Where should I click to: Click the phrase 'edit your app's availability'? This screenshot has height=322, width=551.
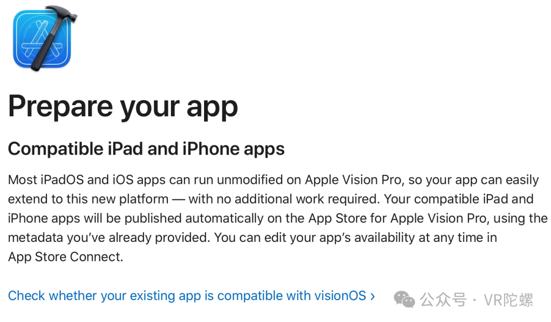(x=339, y=238)
